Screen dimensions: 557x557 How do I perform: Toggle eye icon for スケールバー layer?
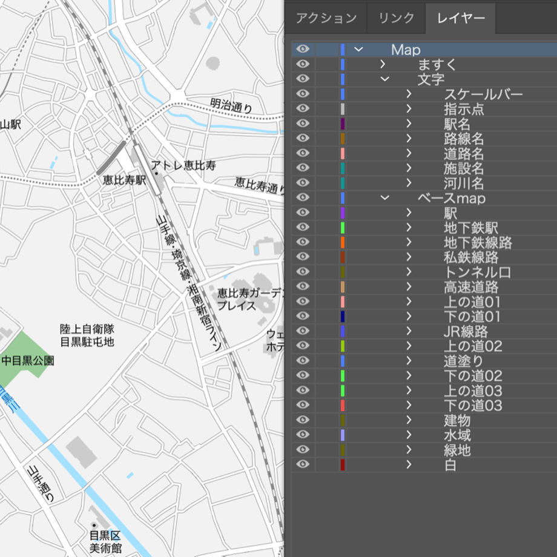pyautogui.click(x=303, y=93)
